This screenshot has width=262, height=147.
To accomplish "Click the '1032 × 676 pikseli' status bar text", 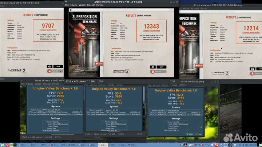I will click(x=76, y=82).
